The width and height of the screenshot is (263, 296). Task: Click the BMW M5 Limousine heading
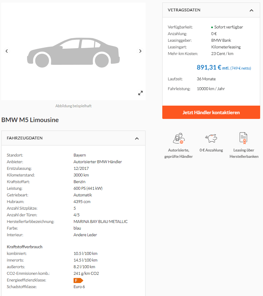(x=30, y=120)
